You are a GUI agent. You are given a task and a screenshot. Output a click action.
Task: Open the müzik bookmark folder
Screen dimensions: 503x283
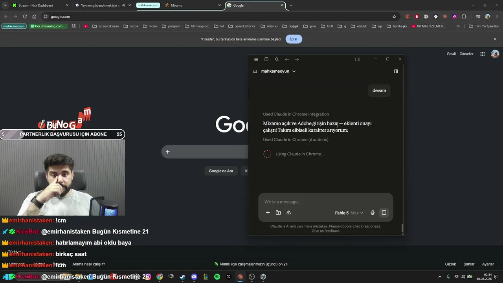pyautogui.click(x=131, y=26)
